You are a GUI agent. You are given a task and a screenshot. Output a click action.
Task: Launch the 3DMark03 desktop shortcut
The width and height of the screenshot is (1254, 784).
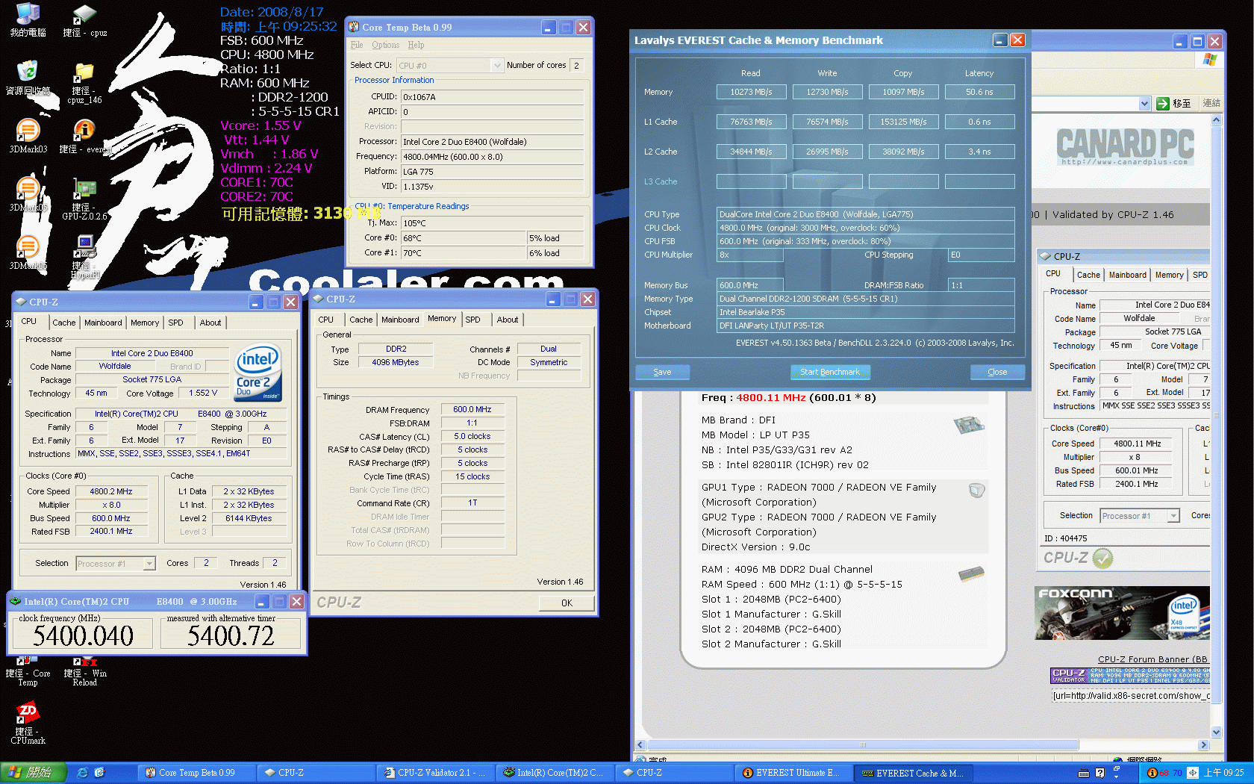pos(28,135)
